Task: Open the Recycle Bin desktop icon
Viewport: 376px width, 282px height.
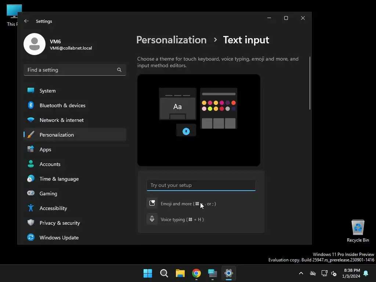Action: (x=358, y=231)
